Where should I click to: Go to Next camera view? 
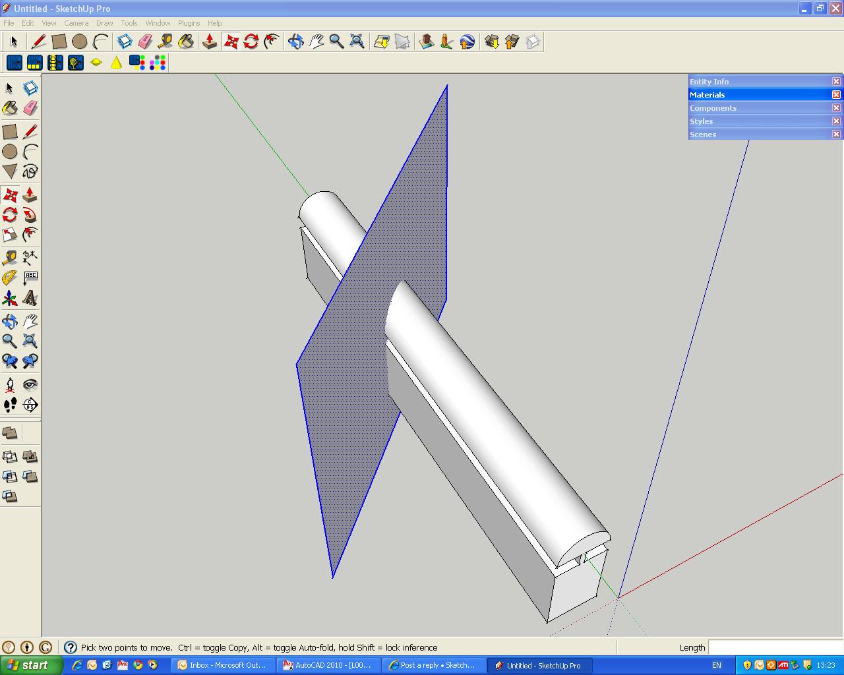click(x=30, y=361)
